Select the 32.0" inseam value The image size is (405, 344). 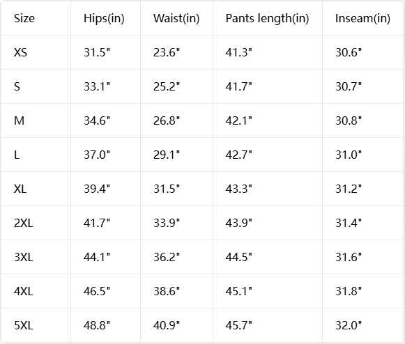tap(349, 325)
